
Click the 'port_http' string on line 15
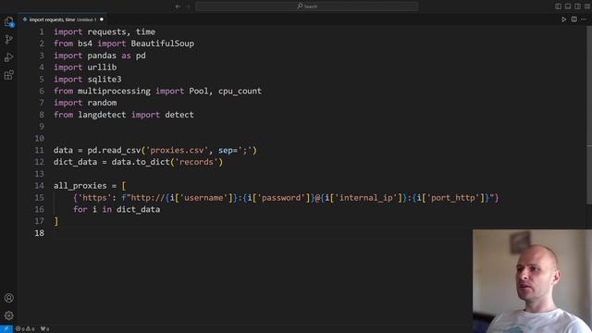coord(453,198)
